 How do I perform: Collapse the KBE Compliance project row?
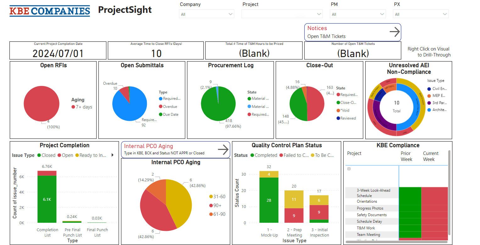[x=349, y=169]
